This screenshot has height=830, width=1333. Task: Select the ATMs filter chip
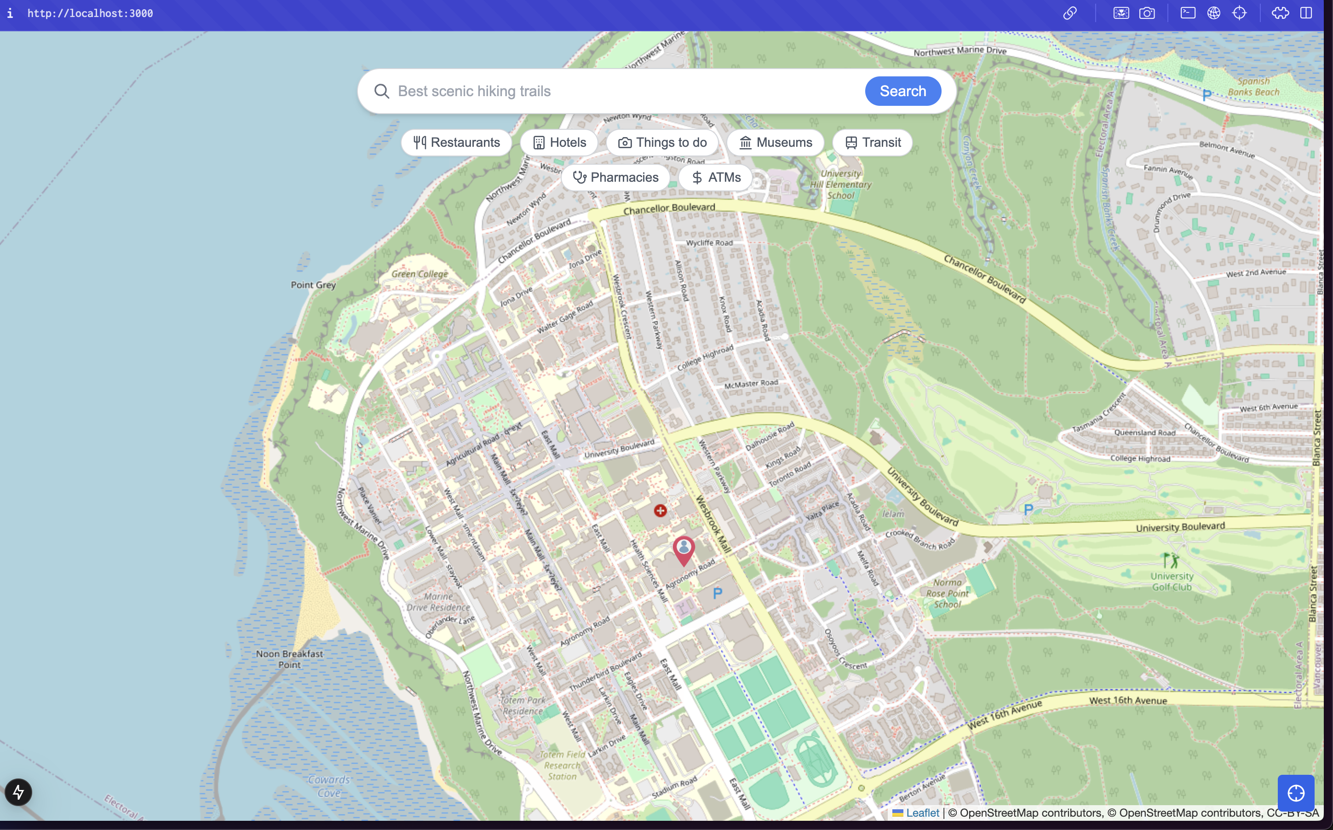[x=716, y=177]
